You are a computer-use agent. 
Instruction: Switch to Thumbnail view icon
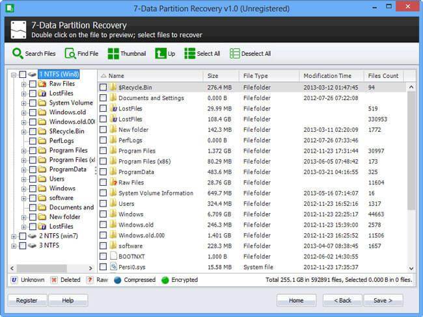[x=113, y=53]
